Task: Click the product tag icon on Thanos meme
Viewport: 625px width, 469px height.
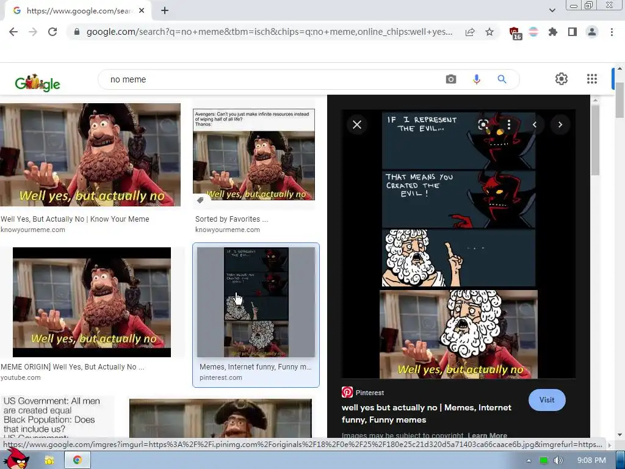Action: pyautogui.click(x=200, y=200)
